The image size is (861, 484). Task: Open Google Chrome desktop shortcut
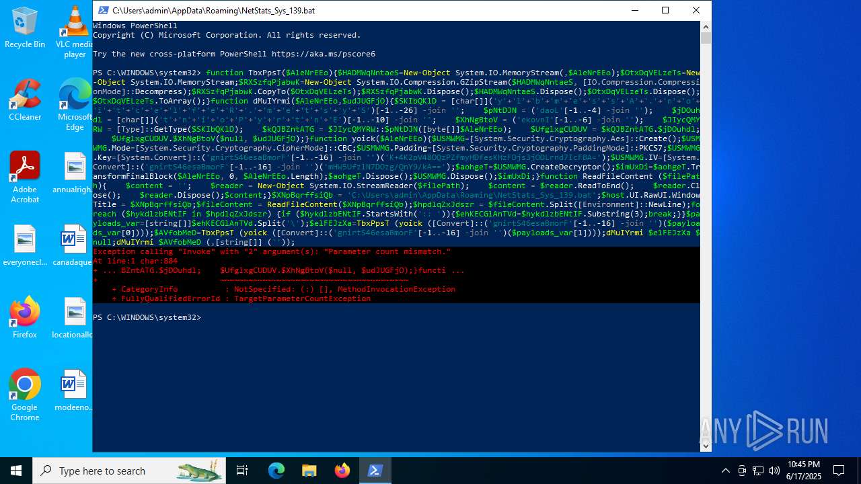click(25, 395)
